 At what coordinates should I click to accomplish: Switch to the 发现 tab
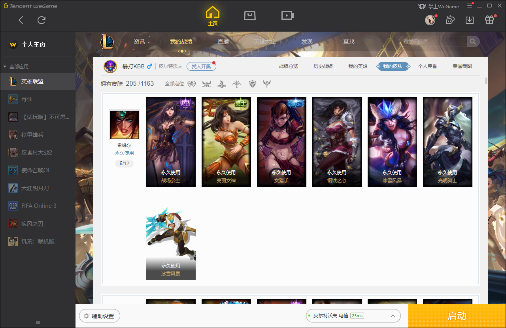click(307, 41)
